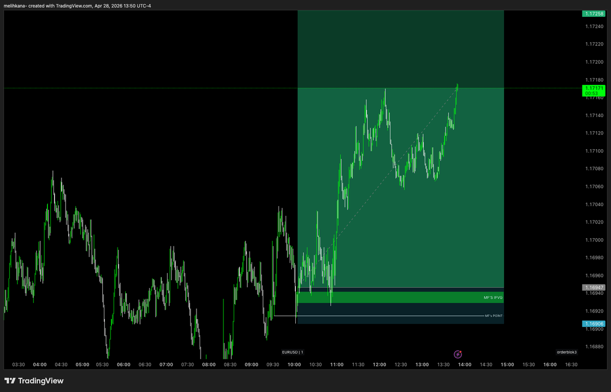Click the 1.17100 price axis value
Viewport: 611px width, 392px height.
[x=595, y=151]
